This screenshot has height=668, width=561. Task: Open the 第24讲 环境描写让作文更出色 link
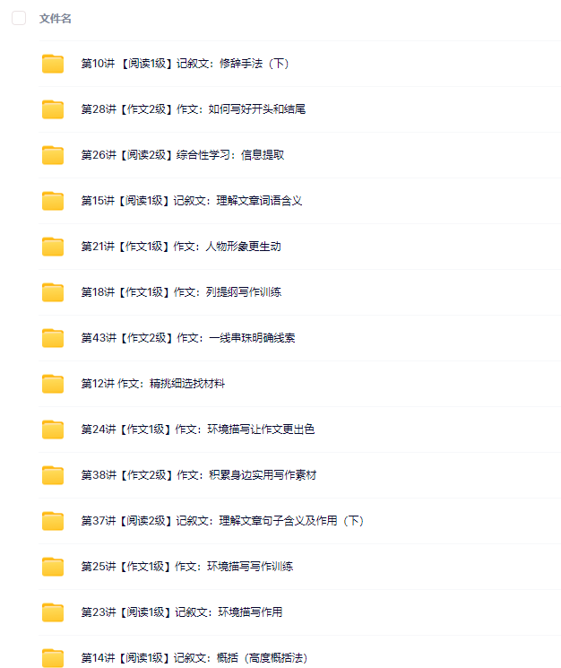click(x=198, y=429)
